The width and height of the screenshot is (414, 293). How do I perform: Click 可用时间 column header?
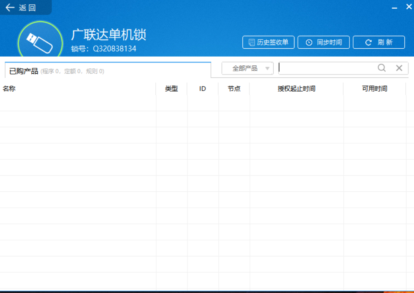(375, 89)
